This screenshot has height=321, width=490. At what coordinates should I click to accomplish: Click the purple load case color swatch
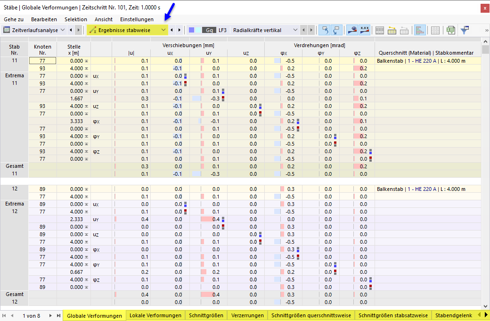(192, 30)
